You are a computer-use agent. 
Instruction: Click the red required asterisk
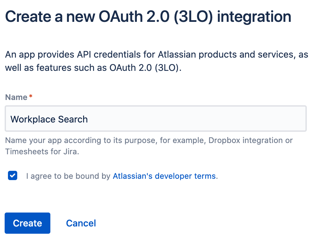[x=31, y=97]
